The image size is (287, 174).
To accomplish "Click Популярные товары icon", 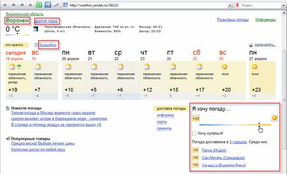I will pyautogui.click(x=8, y=139).
